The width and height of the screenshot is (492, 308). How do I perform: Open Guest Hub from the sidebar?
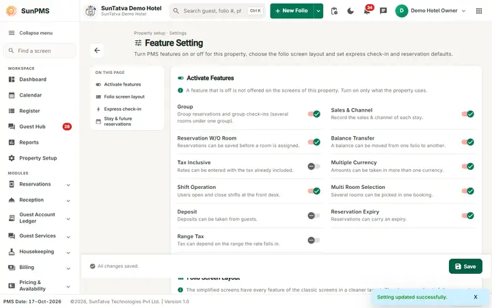click(40, 127)
